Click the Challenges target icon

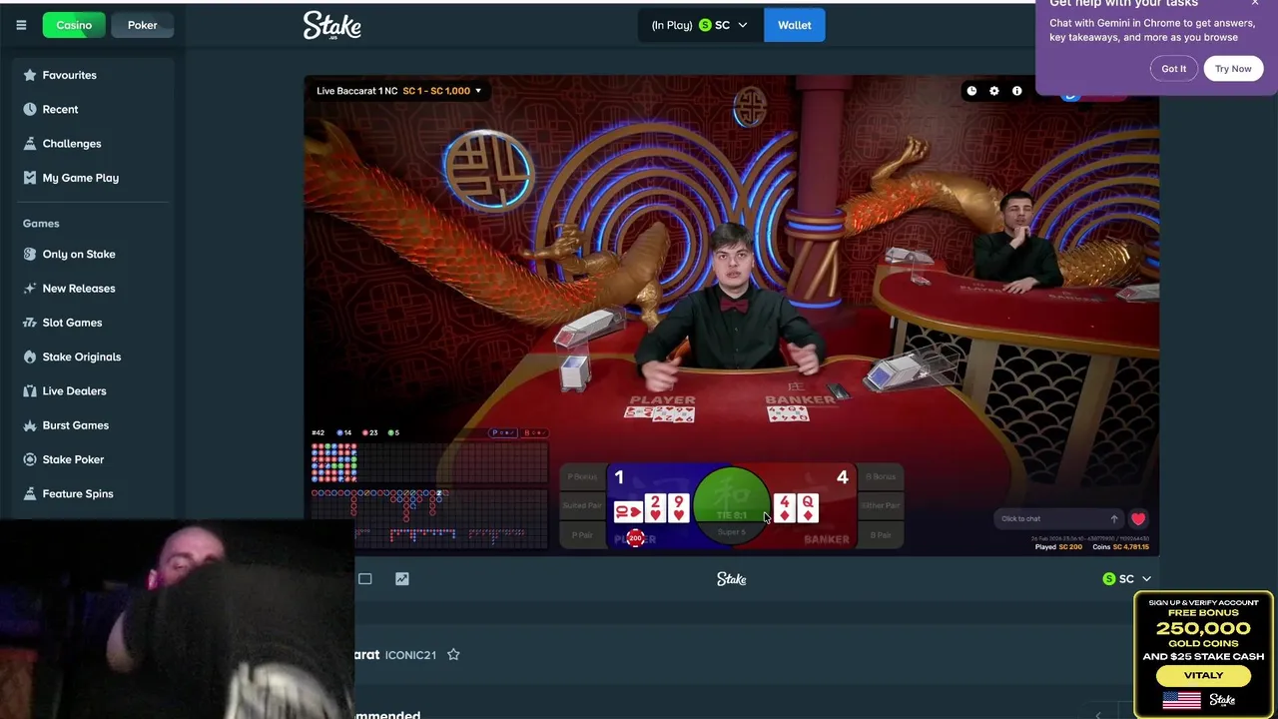coord(30,143)
